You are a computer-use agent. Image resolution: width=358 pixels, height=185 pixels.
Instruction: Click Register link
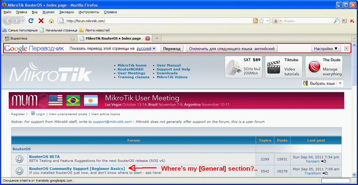point(18,114)
